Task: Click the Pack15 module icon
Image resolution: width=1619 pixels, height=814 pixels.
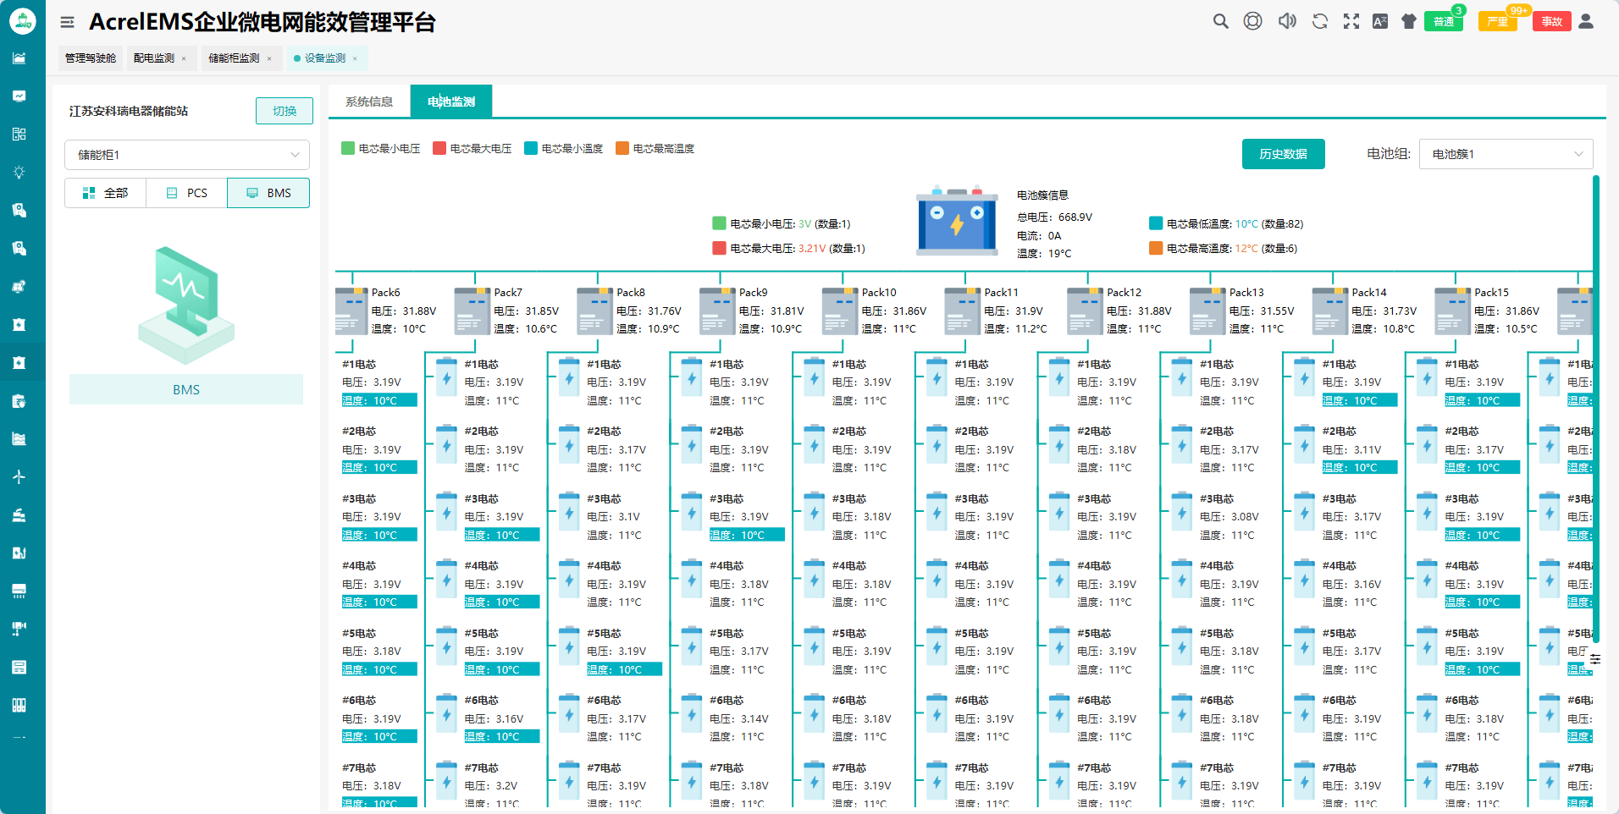Action: coord(1452,311)
